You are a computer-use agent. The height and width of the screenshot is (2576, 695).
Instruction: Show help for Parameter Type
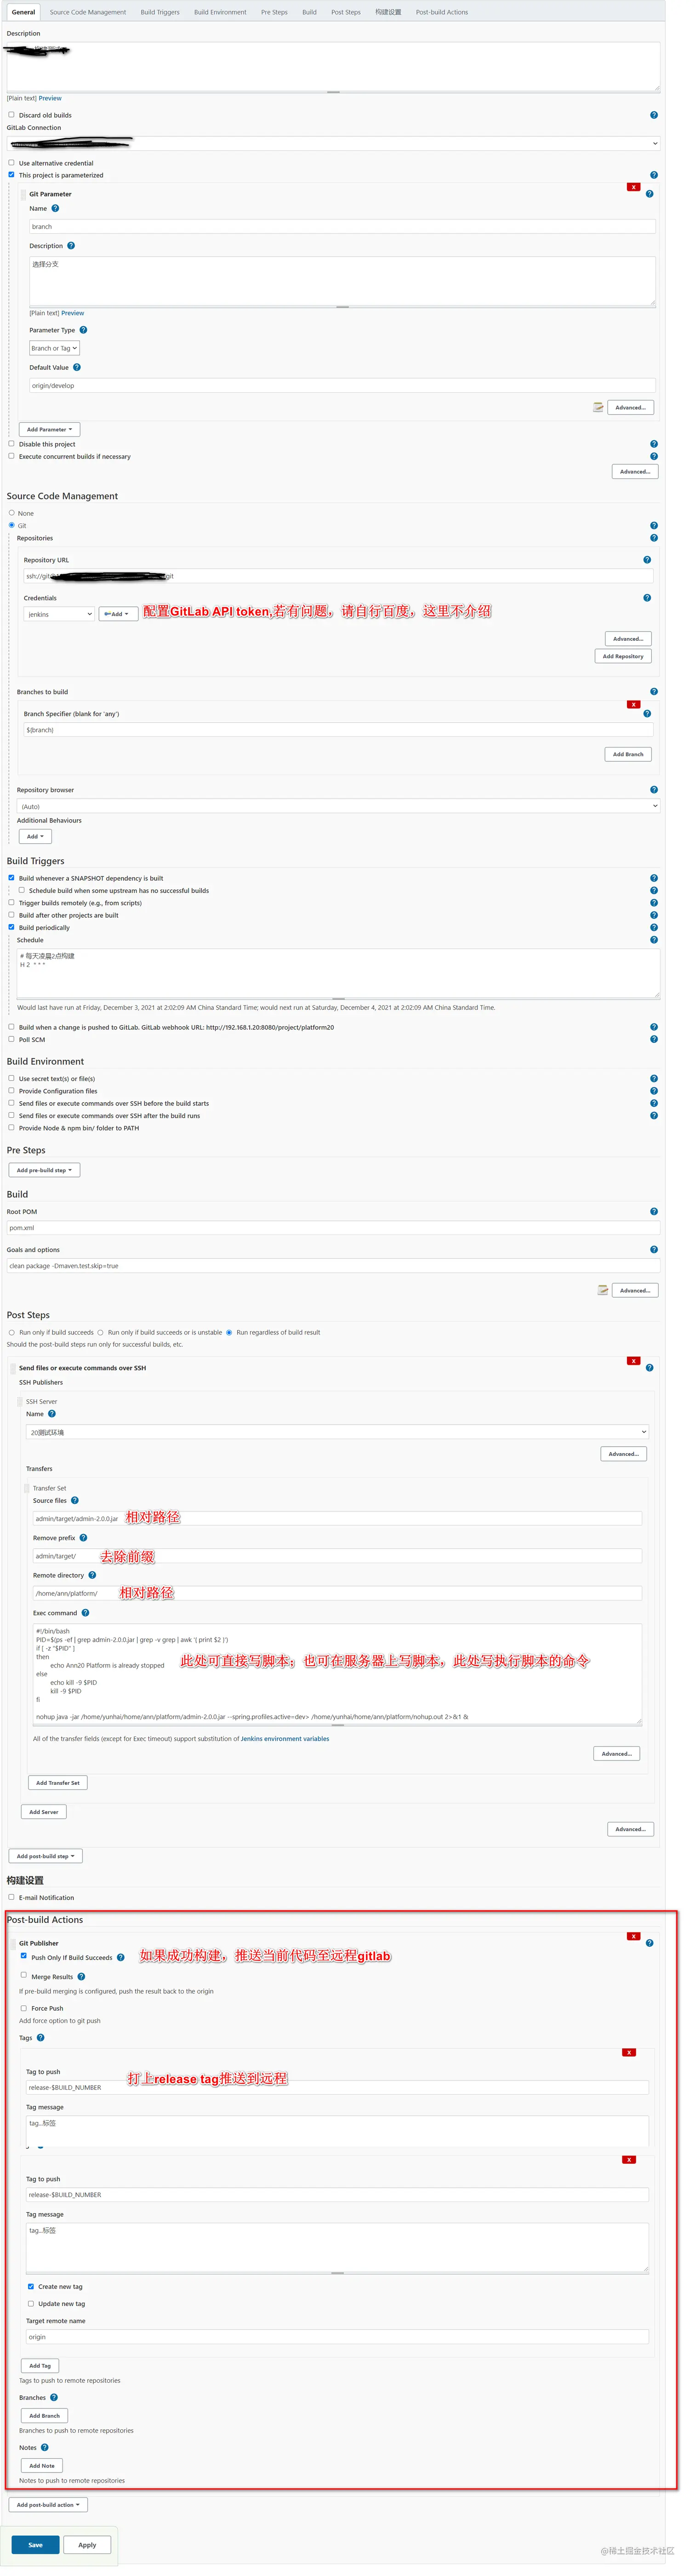coord(83,330)
